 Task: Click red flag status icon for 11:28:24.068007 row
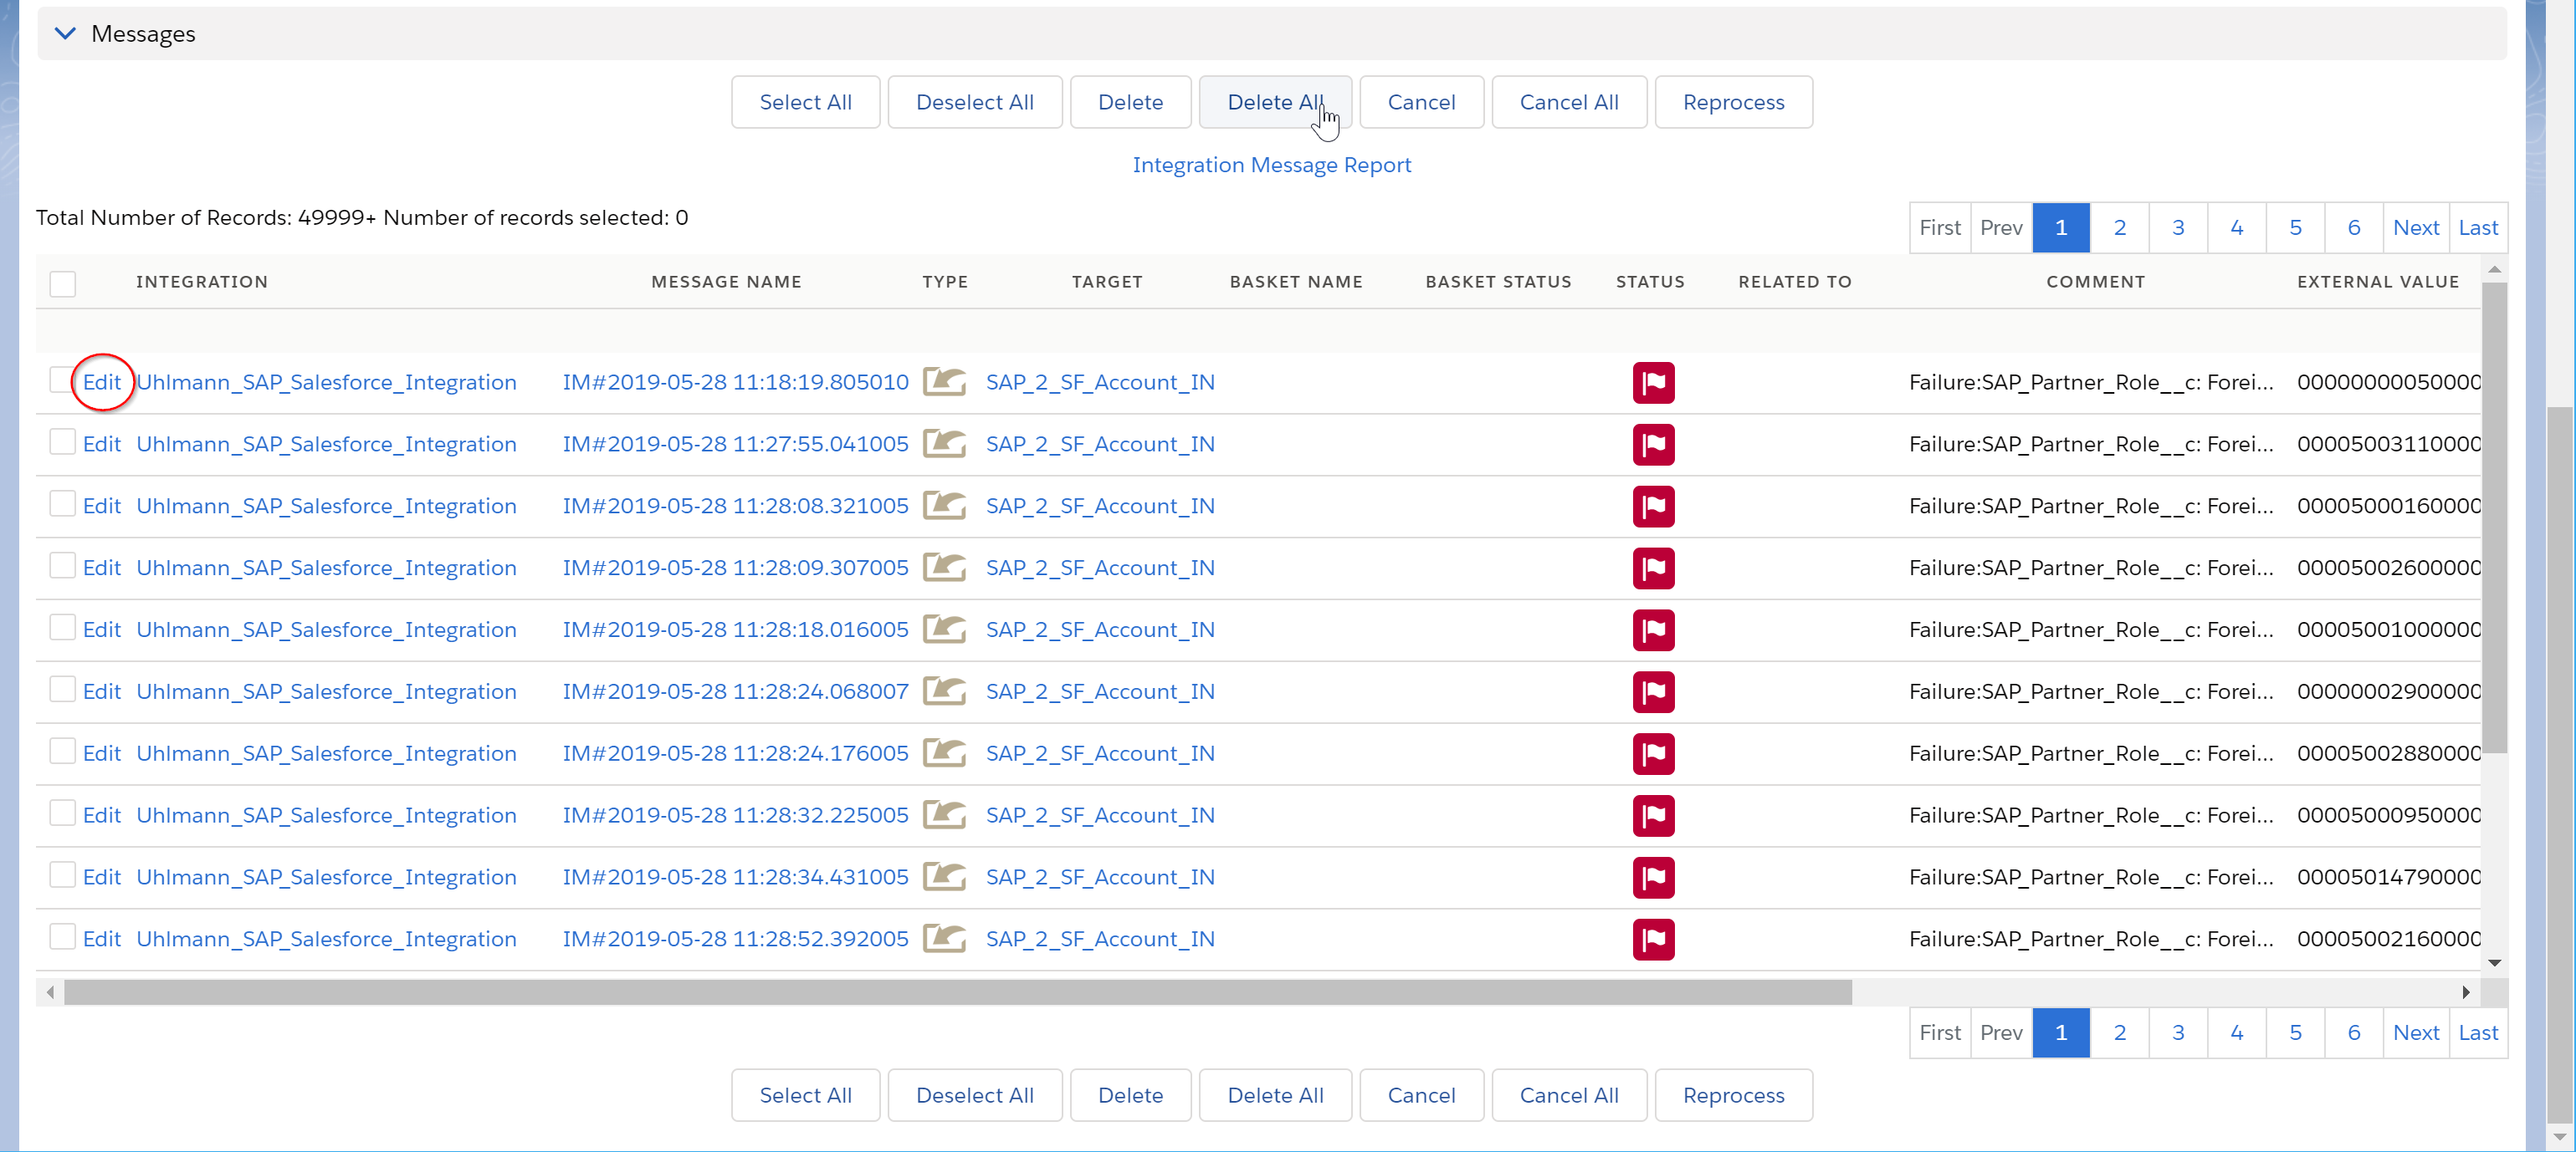[1653, 691]
